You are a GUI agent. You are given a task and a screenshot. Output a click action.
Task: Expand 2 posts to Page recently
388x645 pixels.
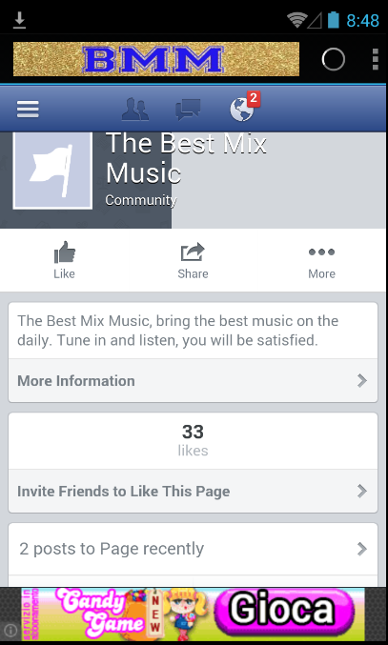193,549
